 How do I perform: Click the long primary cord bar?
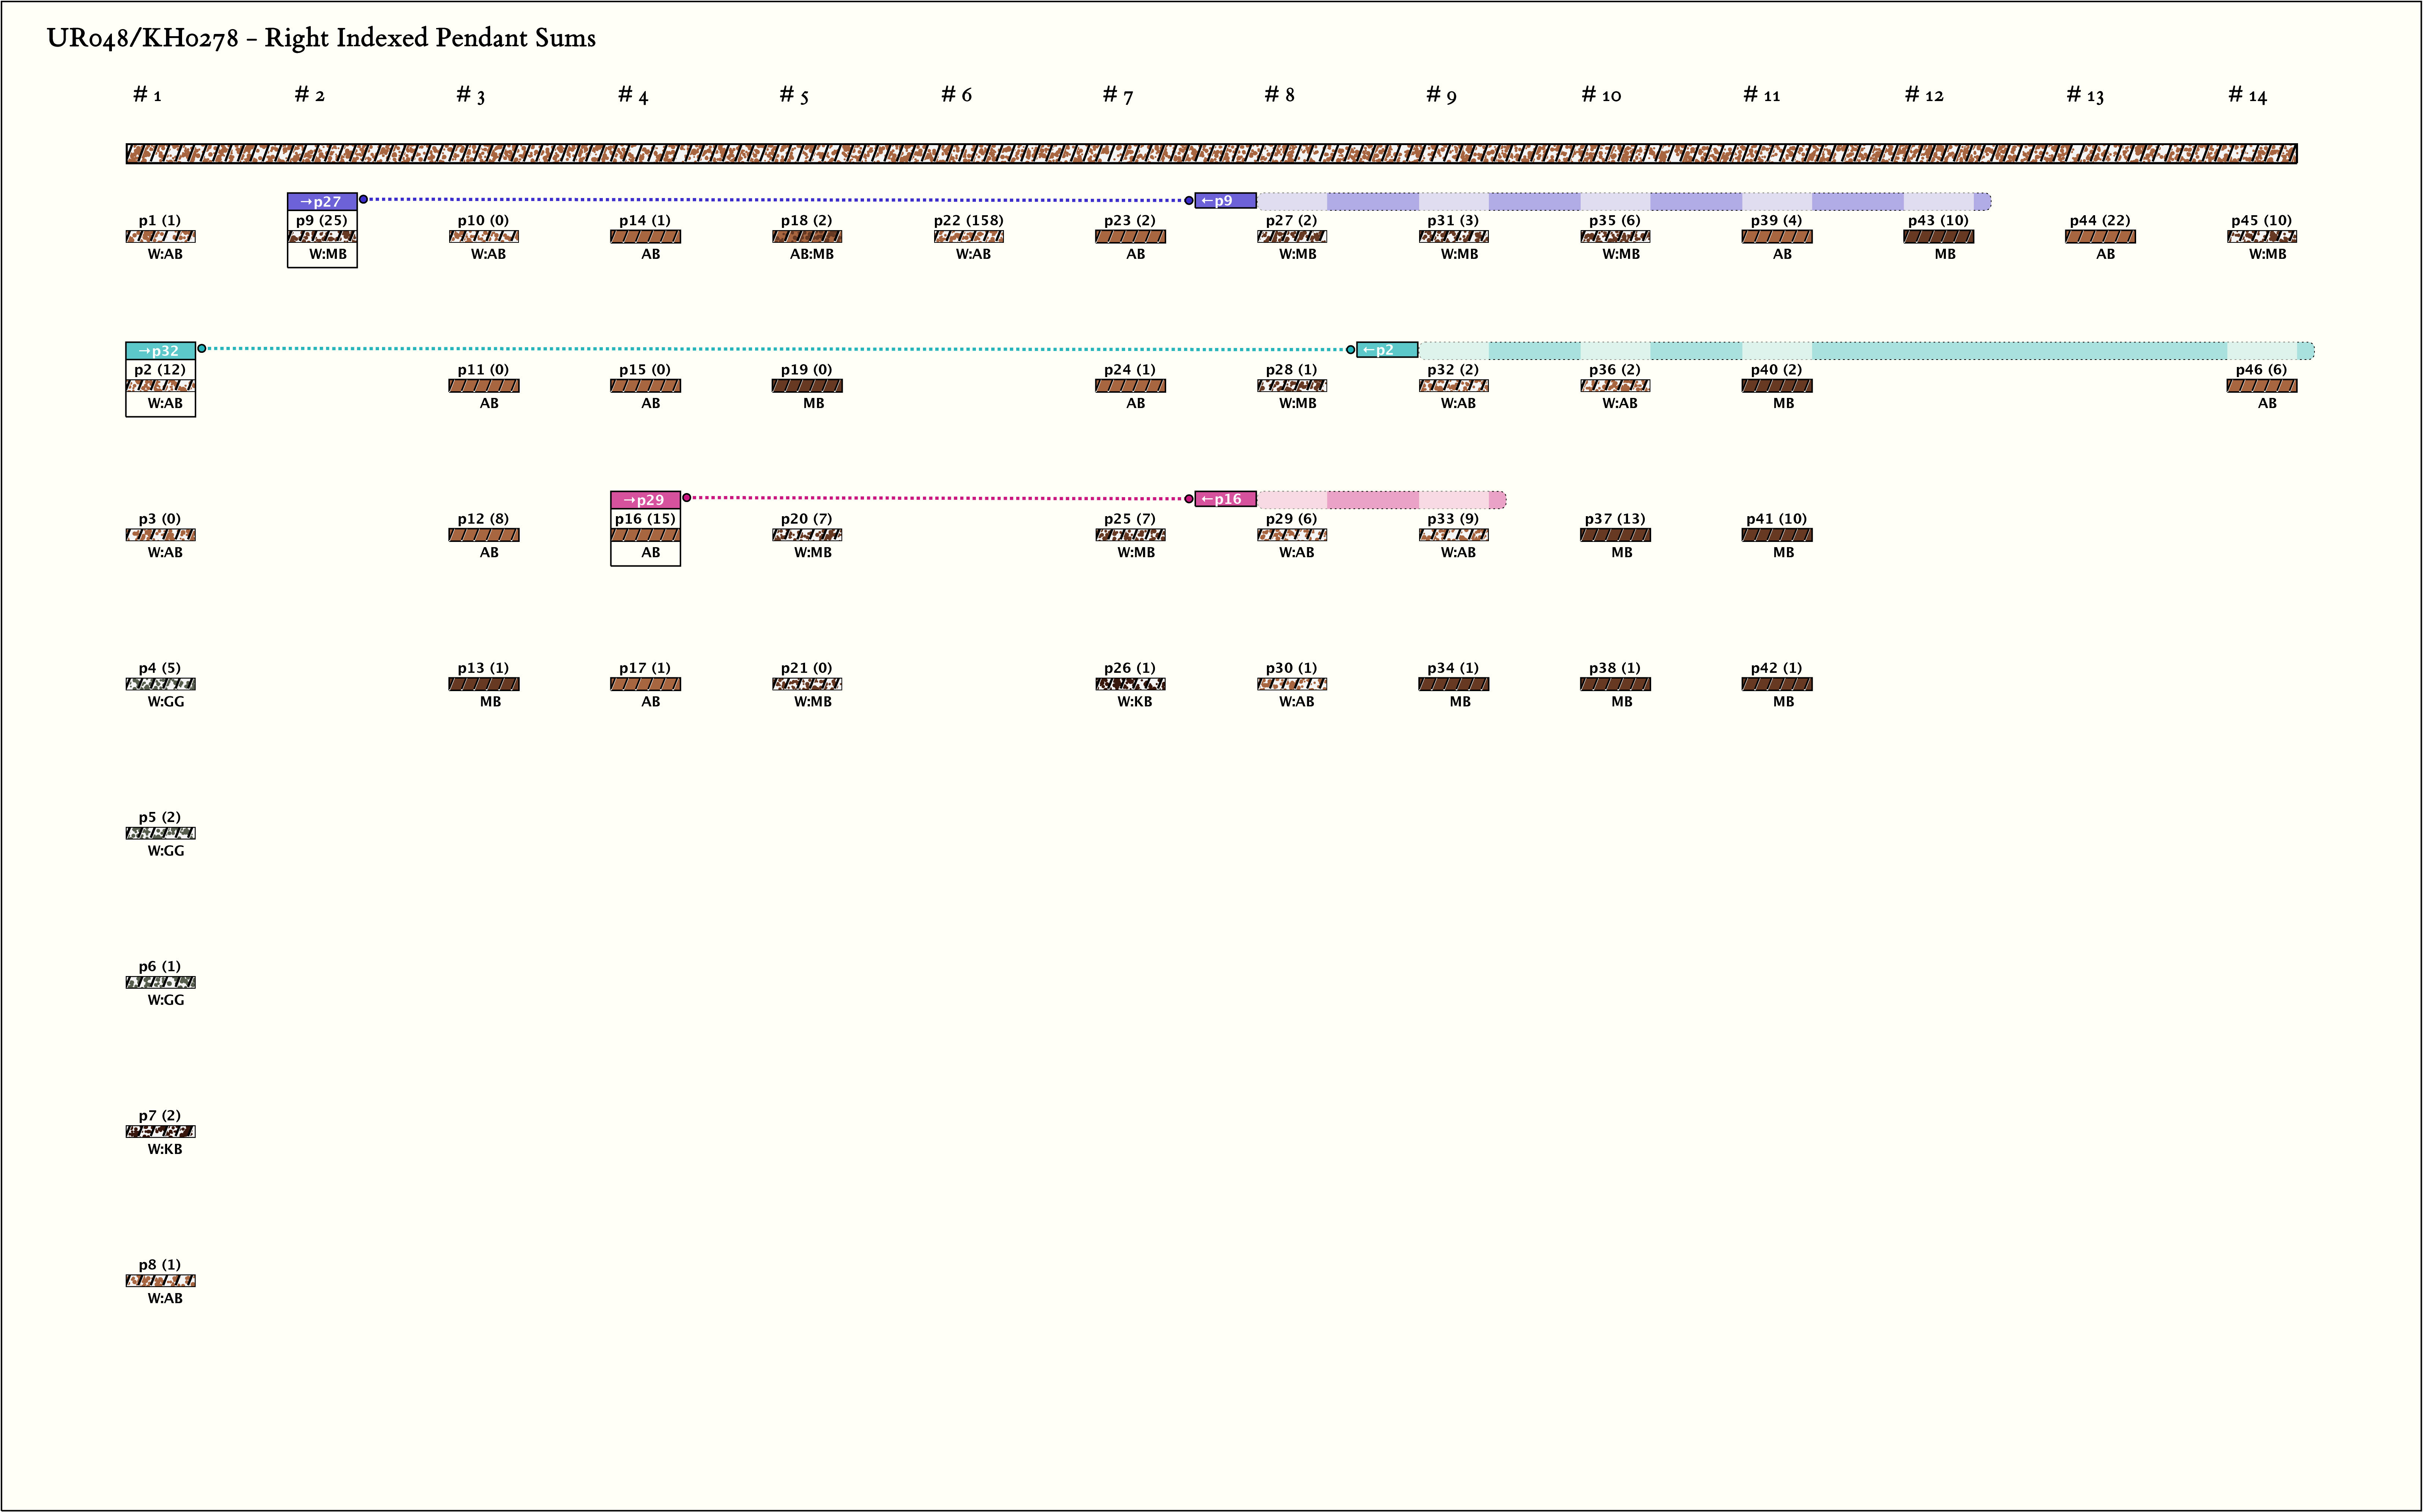(x=1211, y=153)
